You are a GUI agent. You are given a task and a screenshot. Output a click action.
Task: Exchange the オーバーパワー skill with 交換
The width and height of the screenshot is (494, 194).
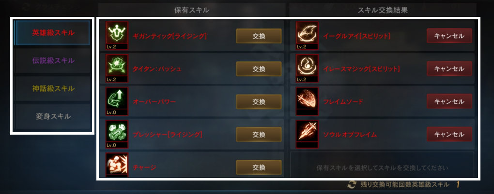(x=259, y=101)
